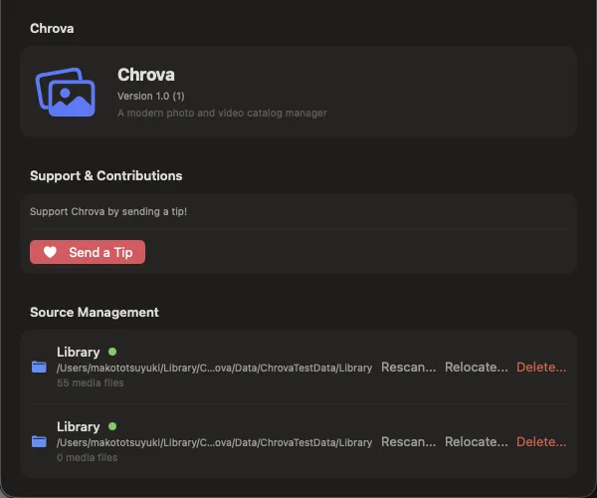Image resolution: width=597 pixels, height=498 pixels.
Task: Click the Library name above 0 media files
Action: pyautogui.click(x=78, y=426)
